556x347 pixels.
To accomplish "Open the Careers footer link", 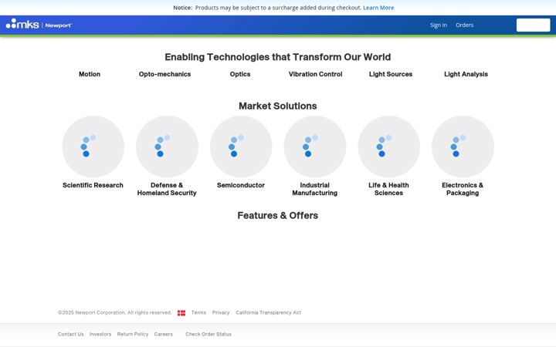I will pyautogui.click(x=164, y=334).
